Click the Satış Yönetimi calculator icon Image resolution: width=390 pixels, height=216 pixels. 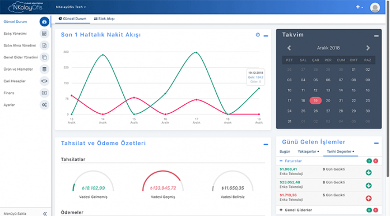[44, 34]
